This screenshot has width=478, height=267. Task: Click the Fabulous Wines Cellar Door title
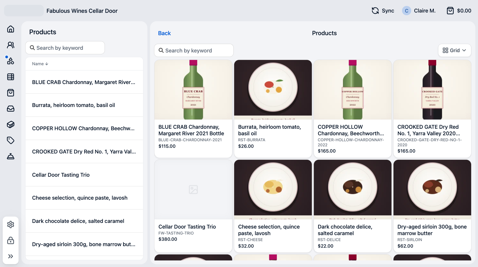click(x=82, y=11)
